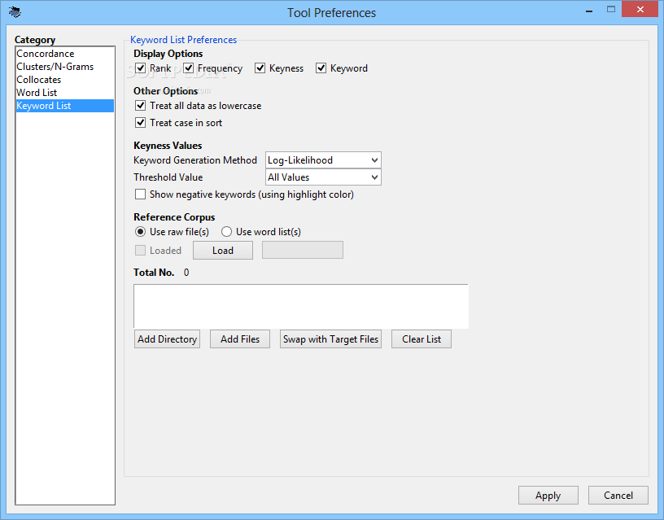Viewport: 664px width, 520px height.
Task: Open the Threshold Value dropdown
Action: 323,177
